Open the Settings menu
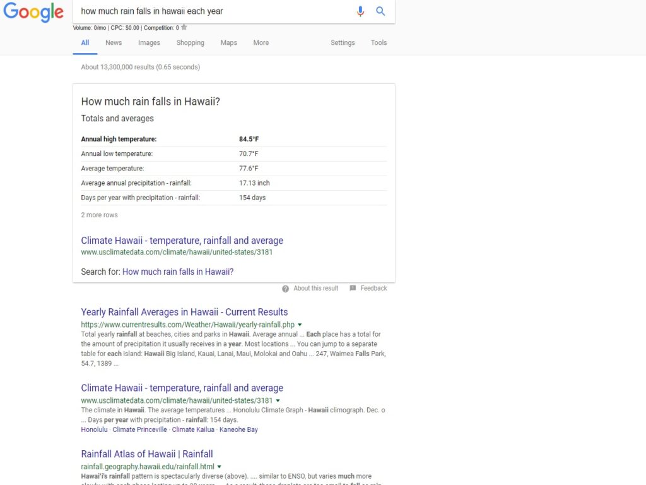 [343, 43]
